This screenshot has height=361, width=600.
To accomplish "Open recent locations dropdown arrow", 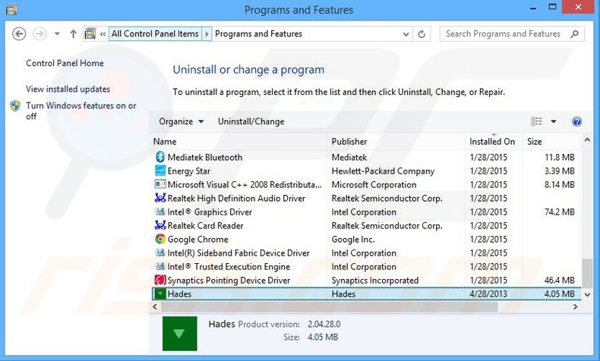I will [x=57, y=34].
